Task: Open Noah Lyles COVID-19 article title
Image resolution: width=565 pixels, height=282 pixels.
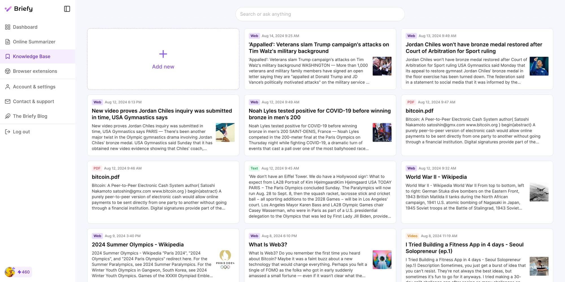Action: click(320, 114)
